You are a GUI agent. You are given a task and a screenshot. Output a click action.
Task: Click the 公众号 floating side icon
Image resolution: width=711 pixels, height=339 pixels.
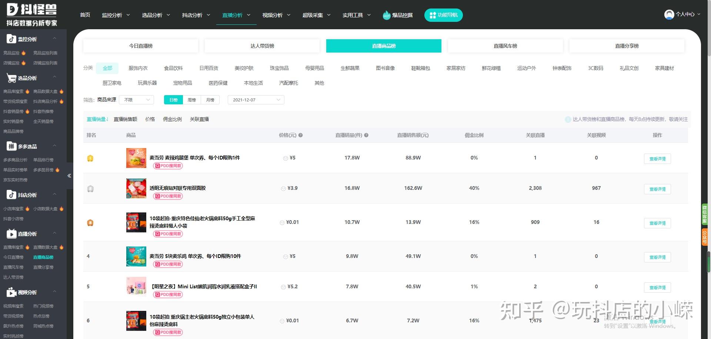coord(705,237)
